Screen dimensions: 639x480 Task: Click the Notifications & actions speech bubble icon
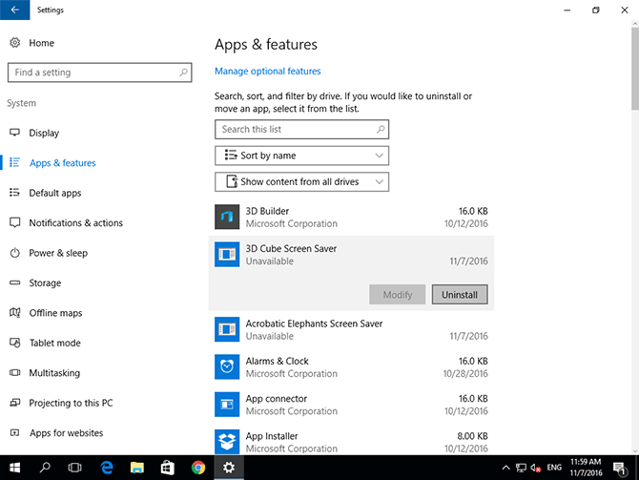tap(14, 222)
